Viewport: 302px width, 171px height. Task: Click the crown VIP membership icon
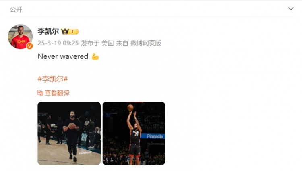pyautogui.click(x=65, y=31)
